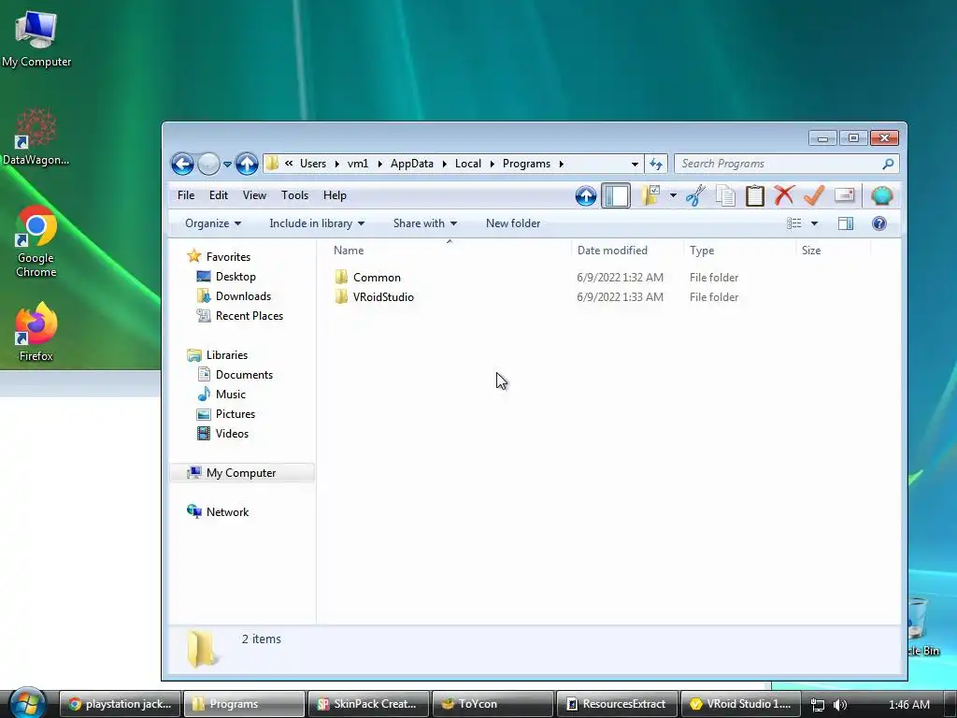Click the Windows Start orb

click(27, 703)
